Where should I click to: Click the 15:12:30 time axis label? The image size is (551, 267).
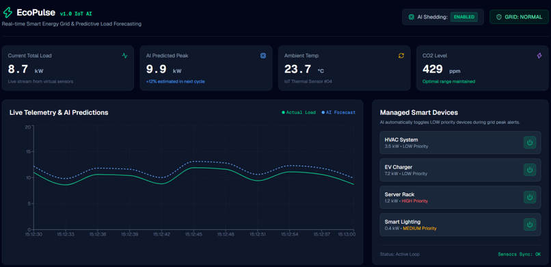pos(34,234)
